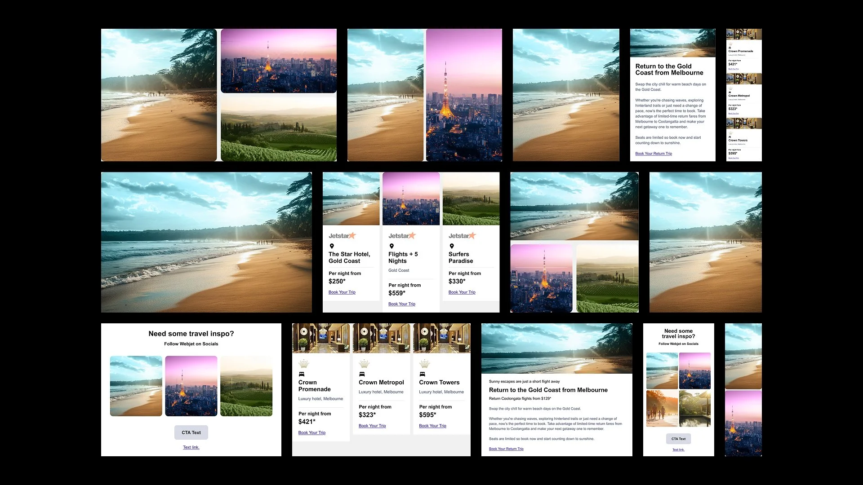Click Book Your Return Trip in the narrow Gold Coast card
The height and width of the screenshot is (485, 863).
(x=654, y=154)
